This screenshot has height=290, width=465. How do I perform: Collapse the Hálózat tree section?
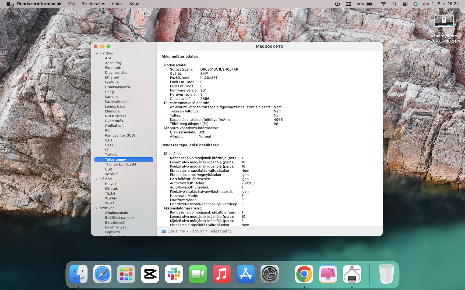point(97,179)
